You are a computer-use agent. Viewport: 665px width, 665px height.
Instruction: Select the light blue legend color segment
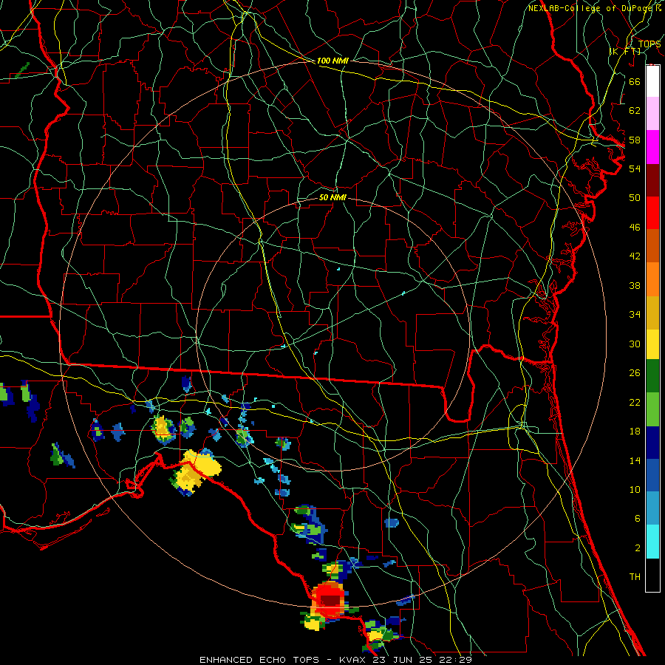(x=652, y=508)
